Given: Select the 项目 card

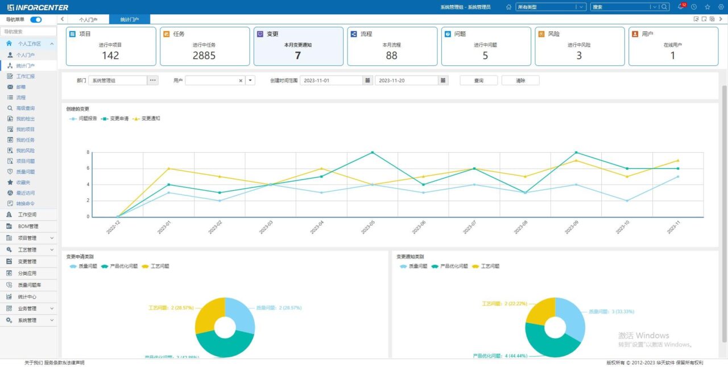Looking at the screenshot, I should pyautogui.click(x=111, y=46).
